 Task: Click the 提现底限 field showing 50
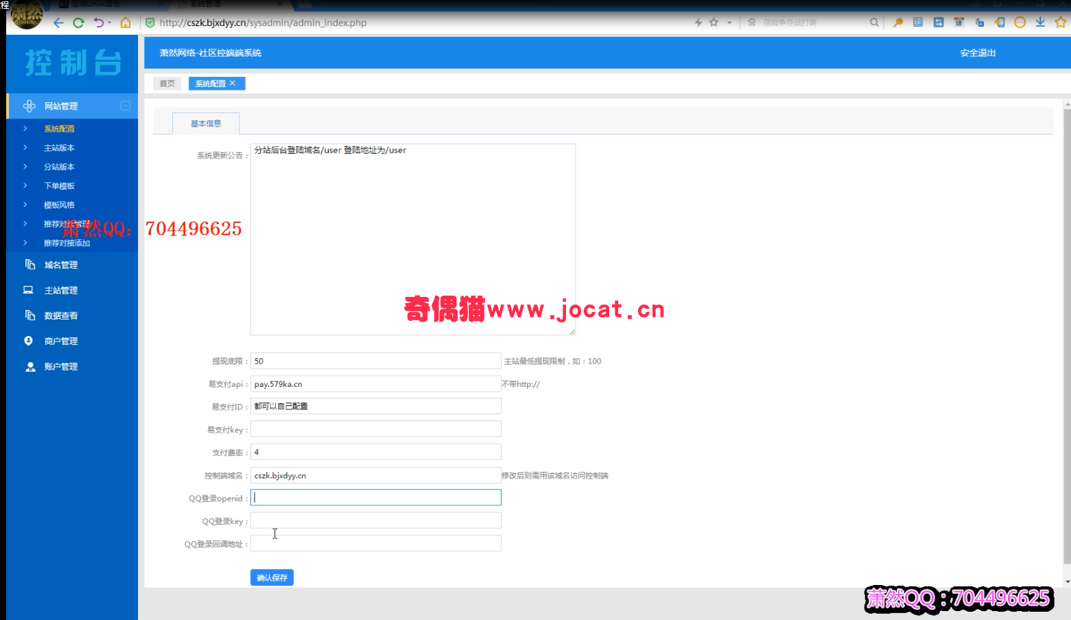[376, 361]
